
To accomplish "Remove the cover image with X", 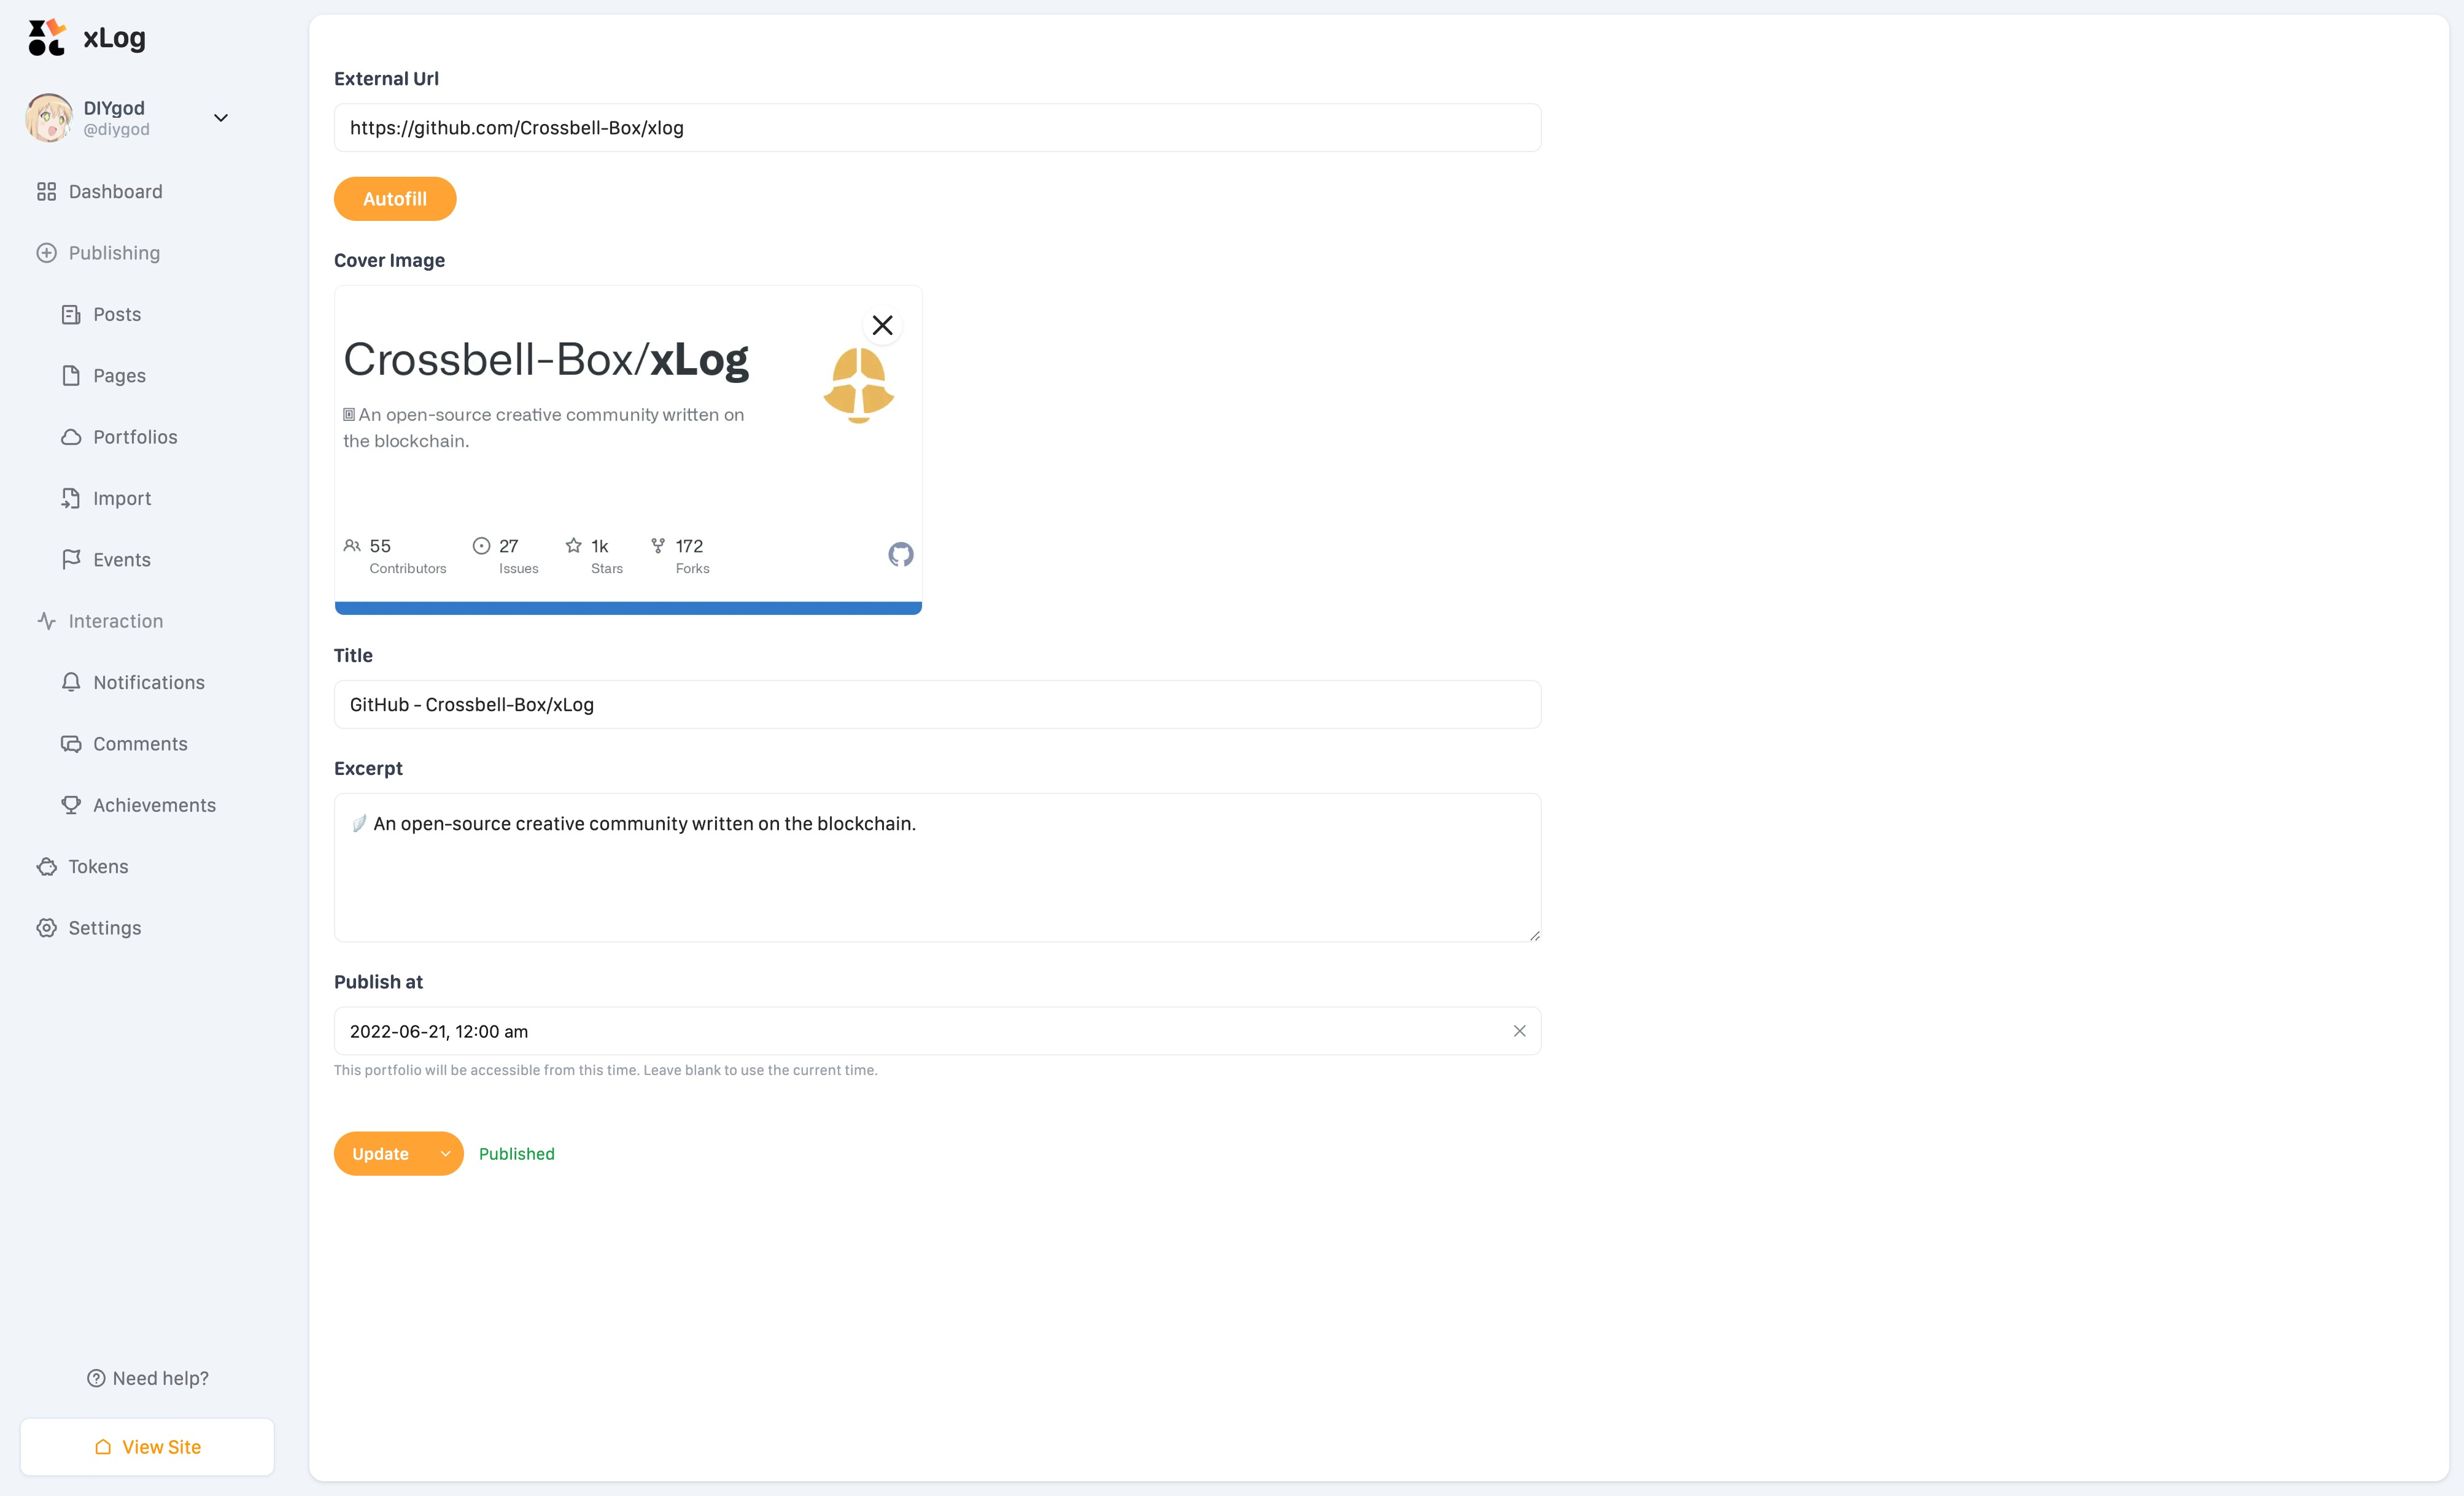I will [x=882, y=326].
